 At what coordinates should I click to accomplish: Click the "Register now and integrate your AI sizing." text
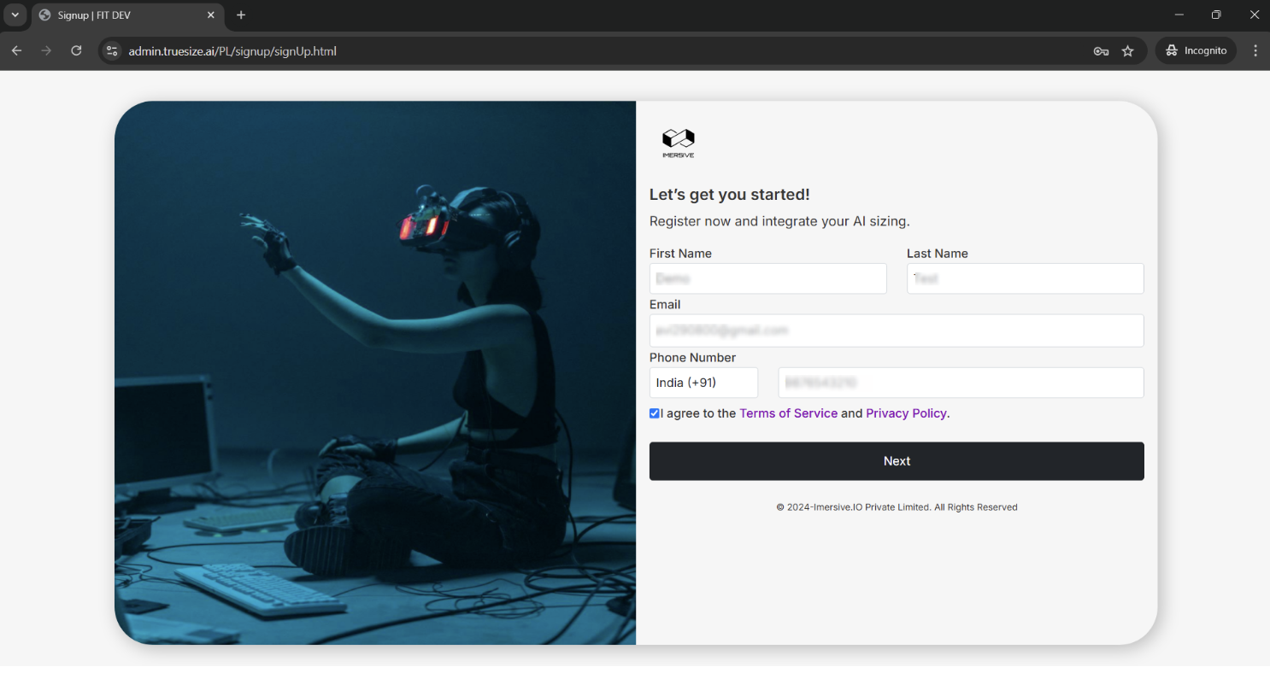pos(779,221)
